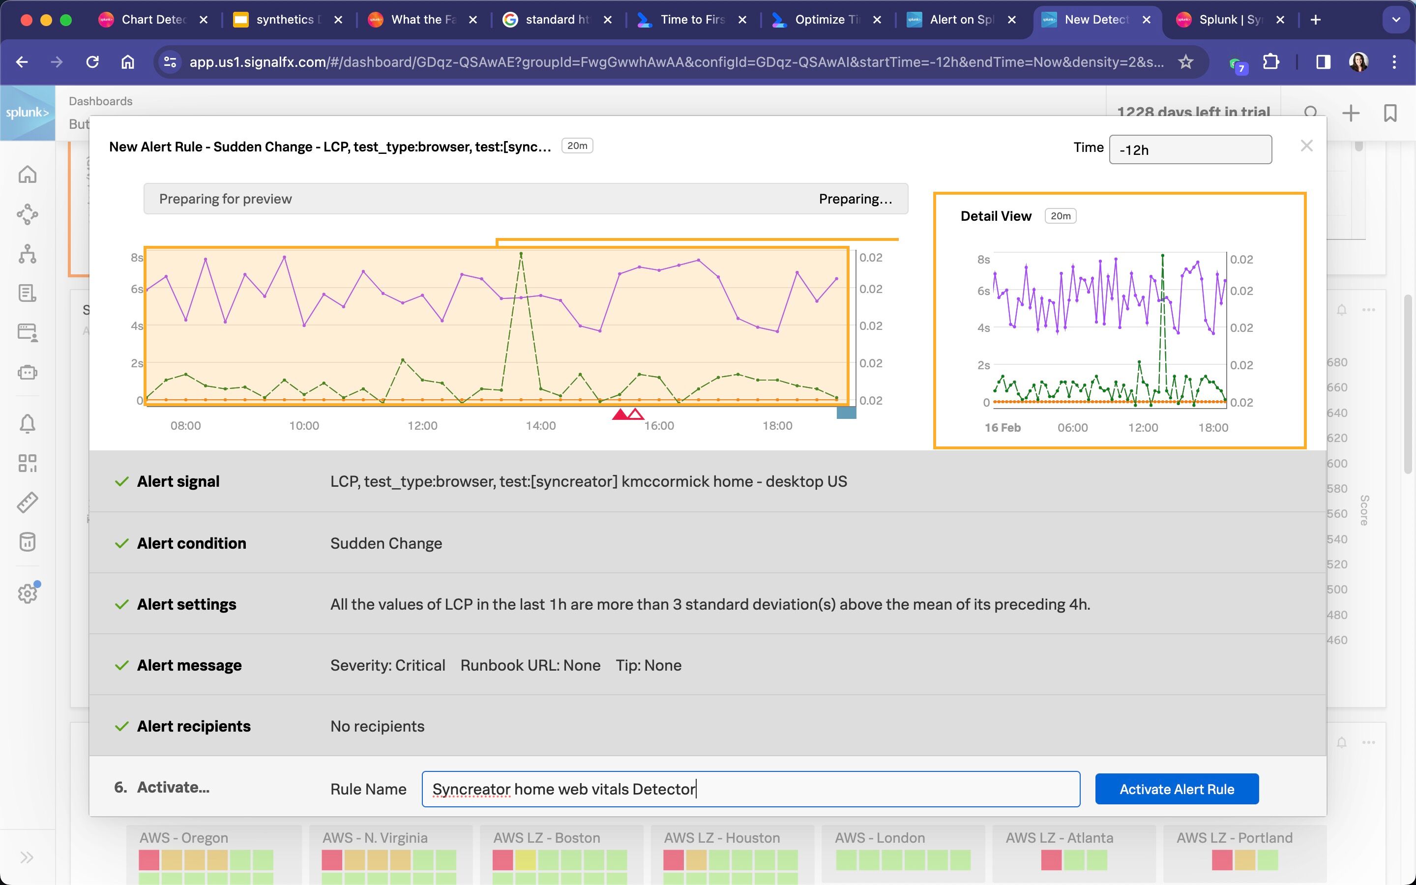
Task: Switch to the synthetics slides browser tab
Action: (x=288, y=20)
